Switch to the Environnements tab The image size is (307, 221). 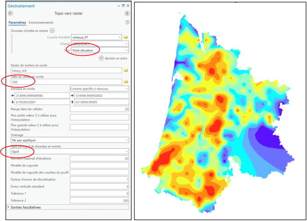[x=41, y=22]
